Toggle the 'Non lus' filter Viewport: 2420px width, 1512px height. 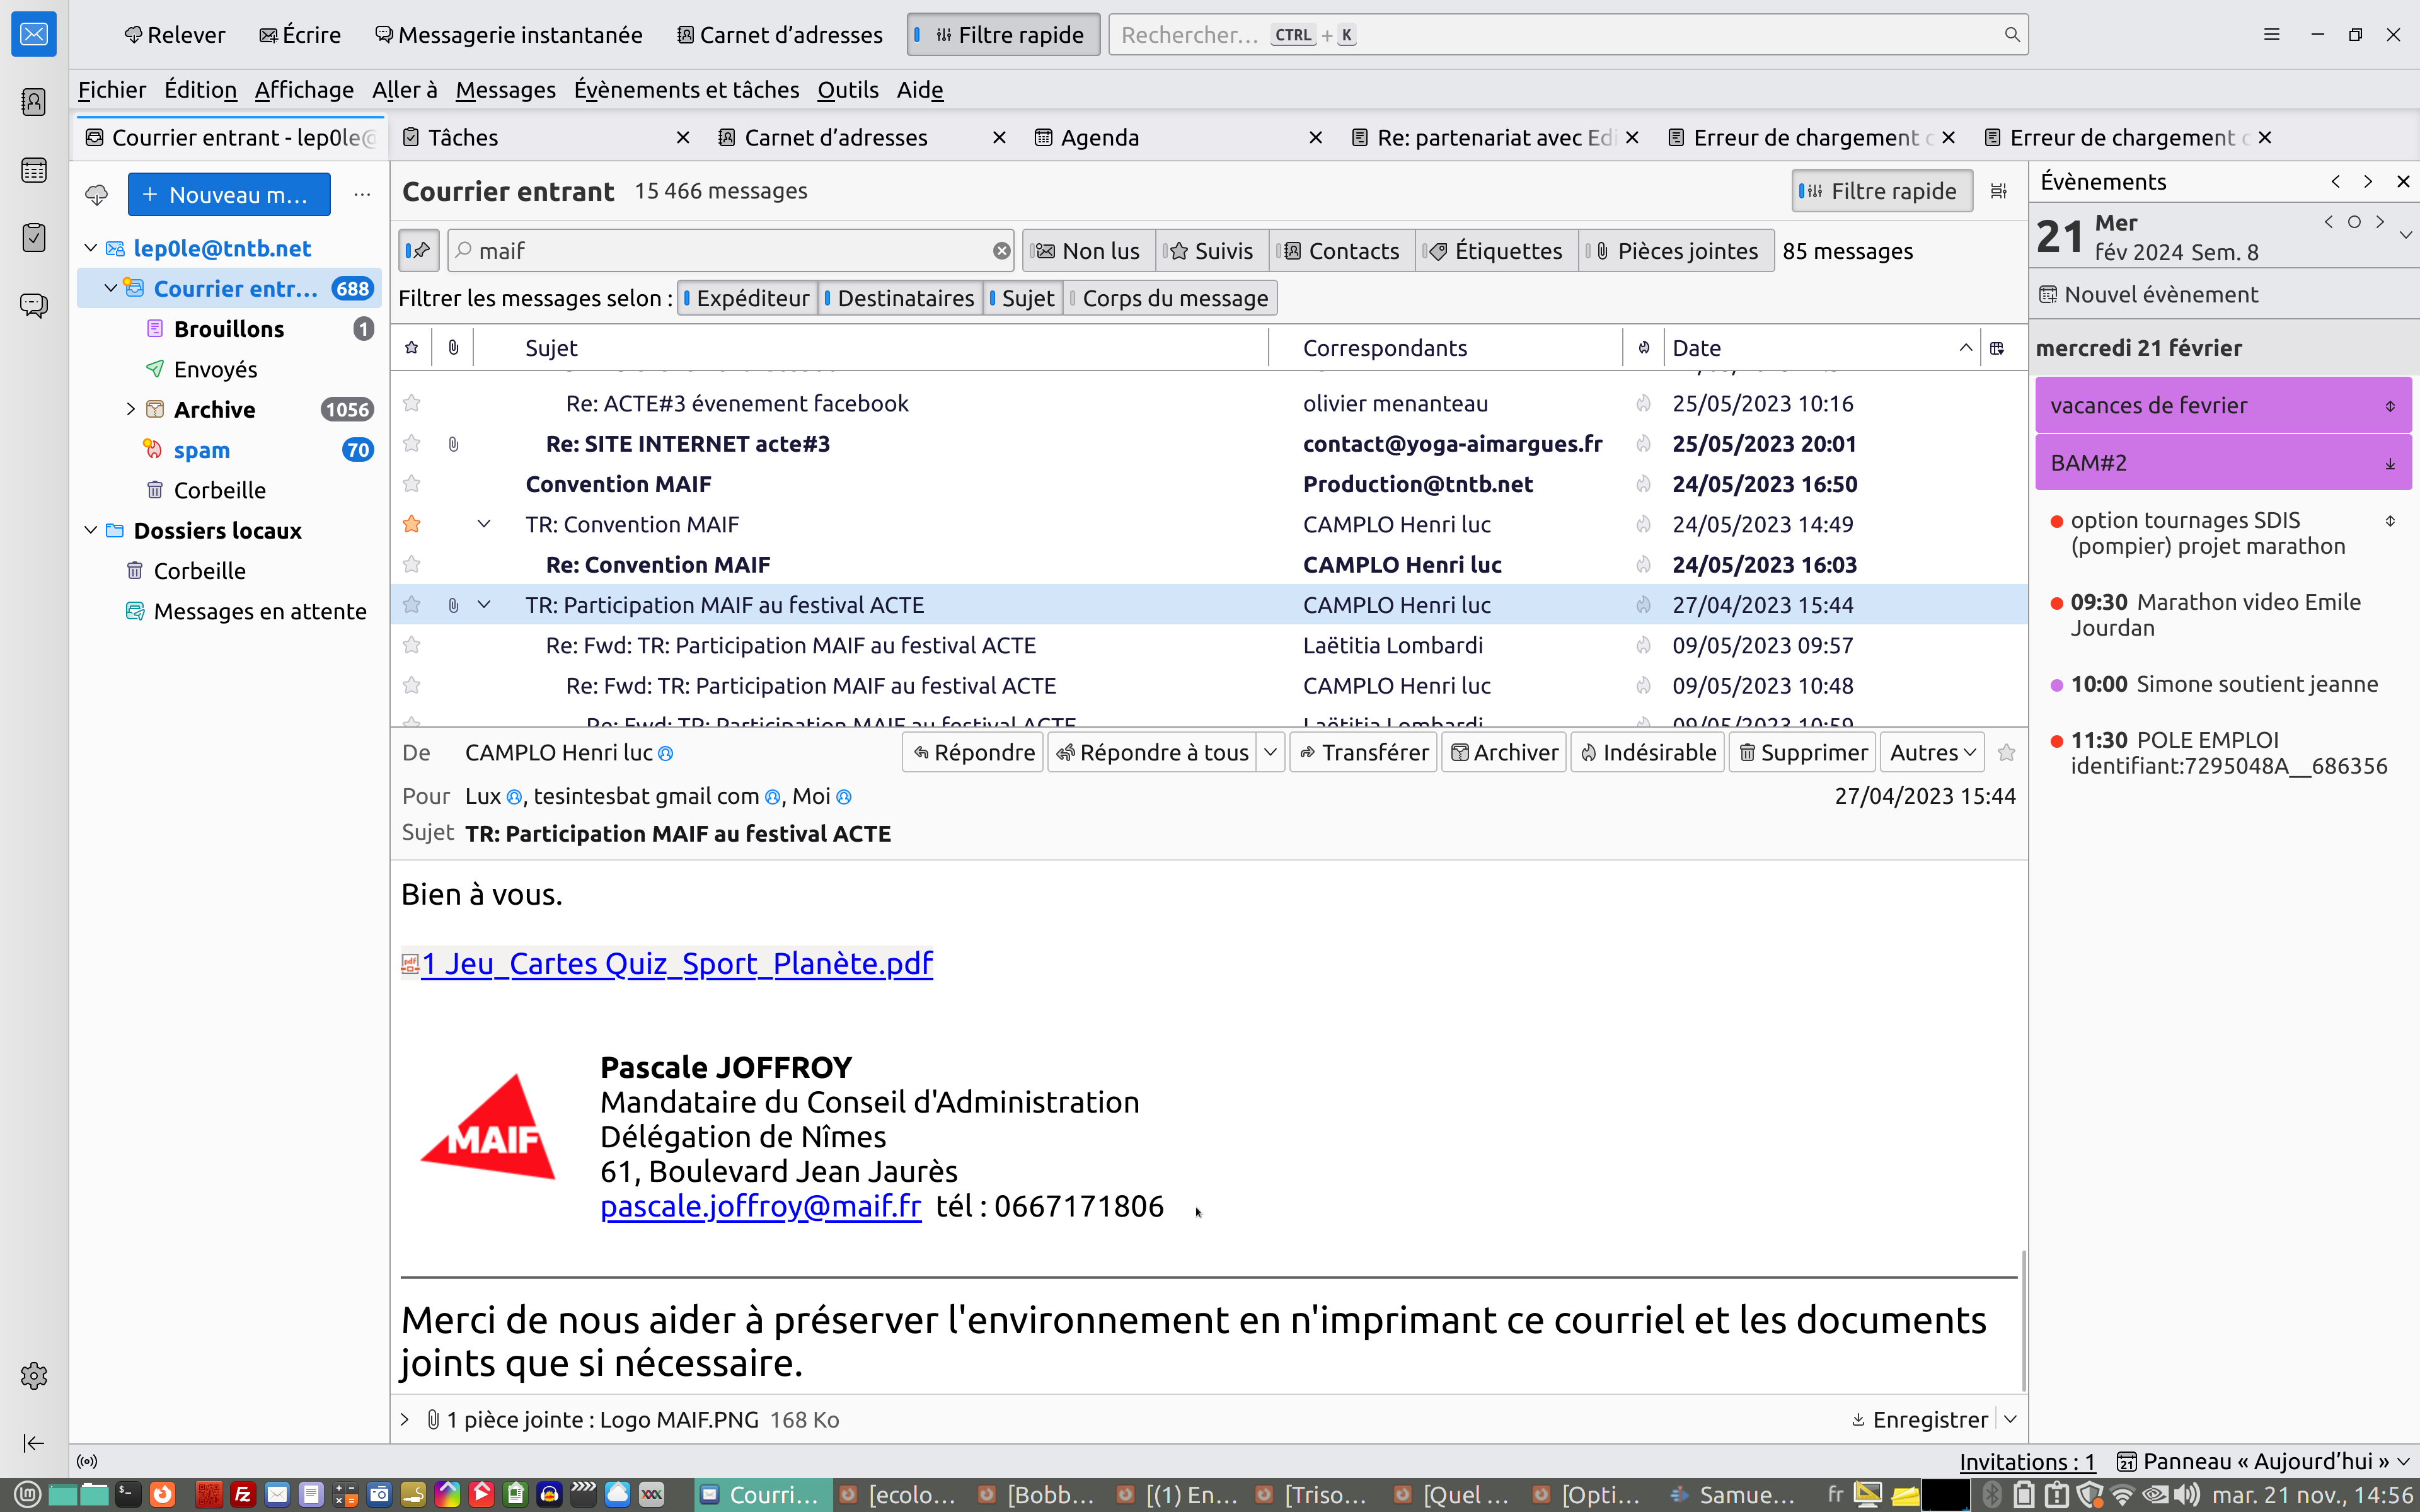click(1089, 251)
